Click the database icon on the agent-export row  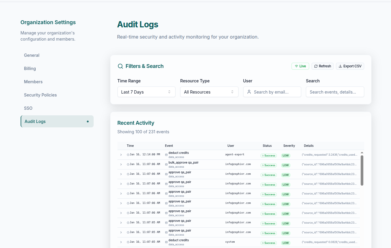pyautogui.click(x=166, y=155)
